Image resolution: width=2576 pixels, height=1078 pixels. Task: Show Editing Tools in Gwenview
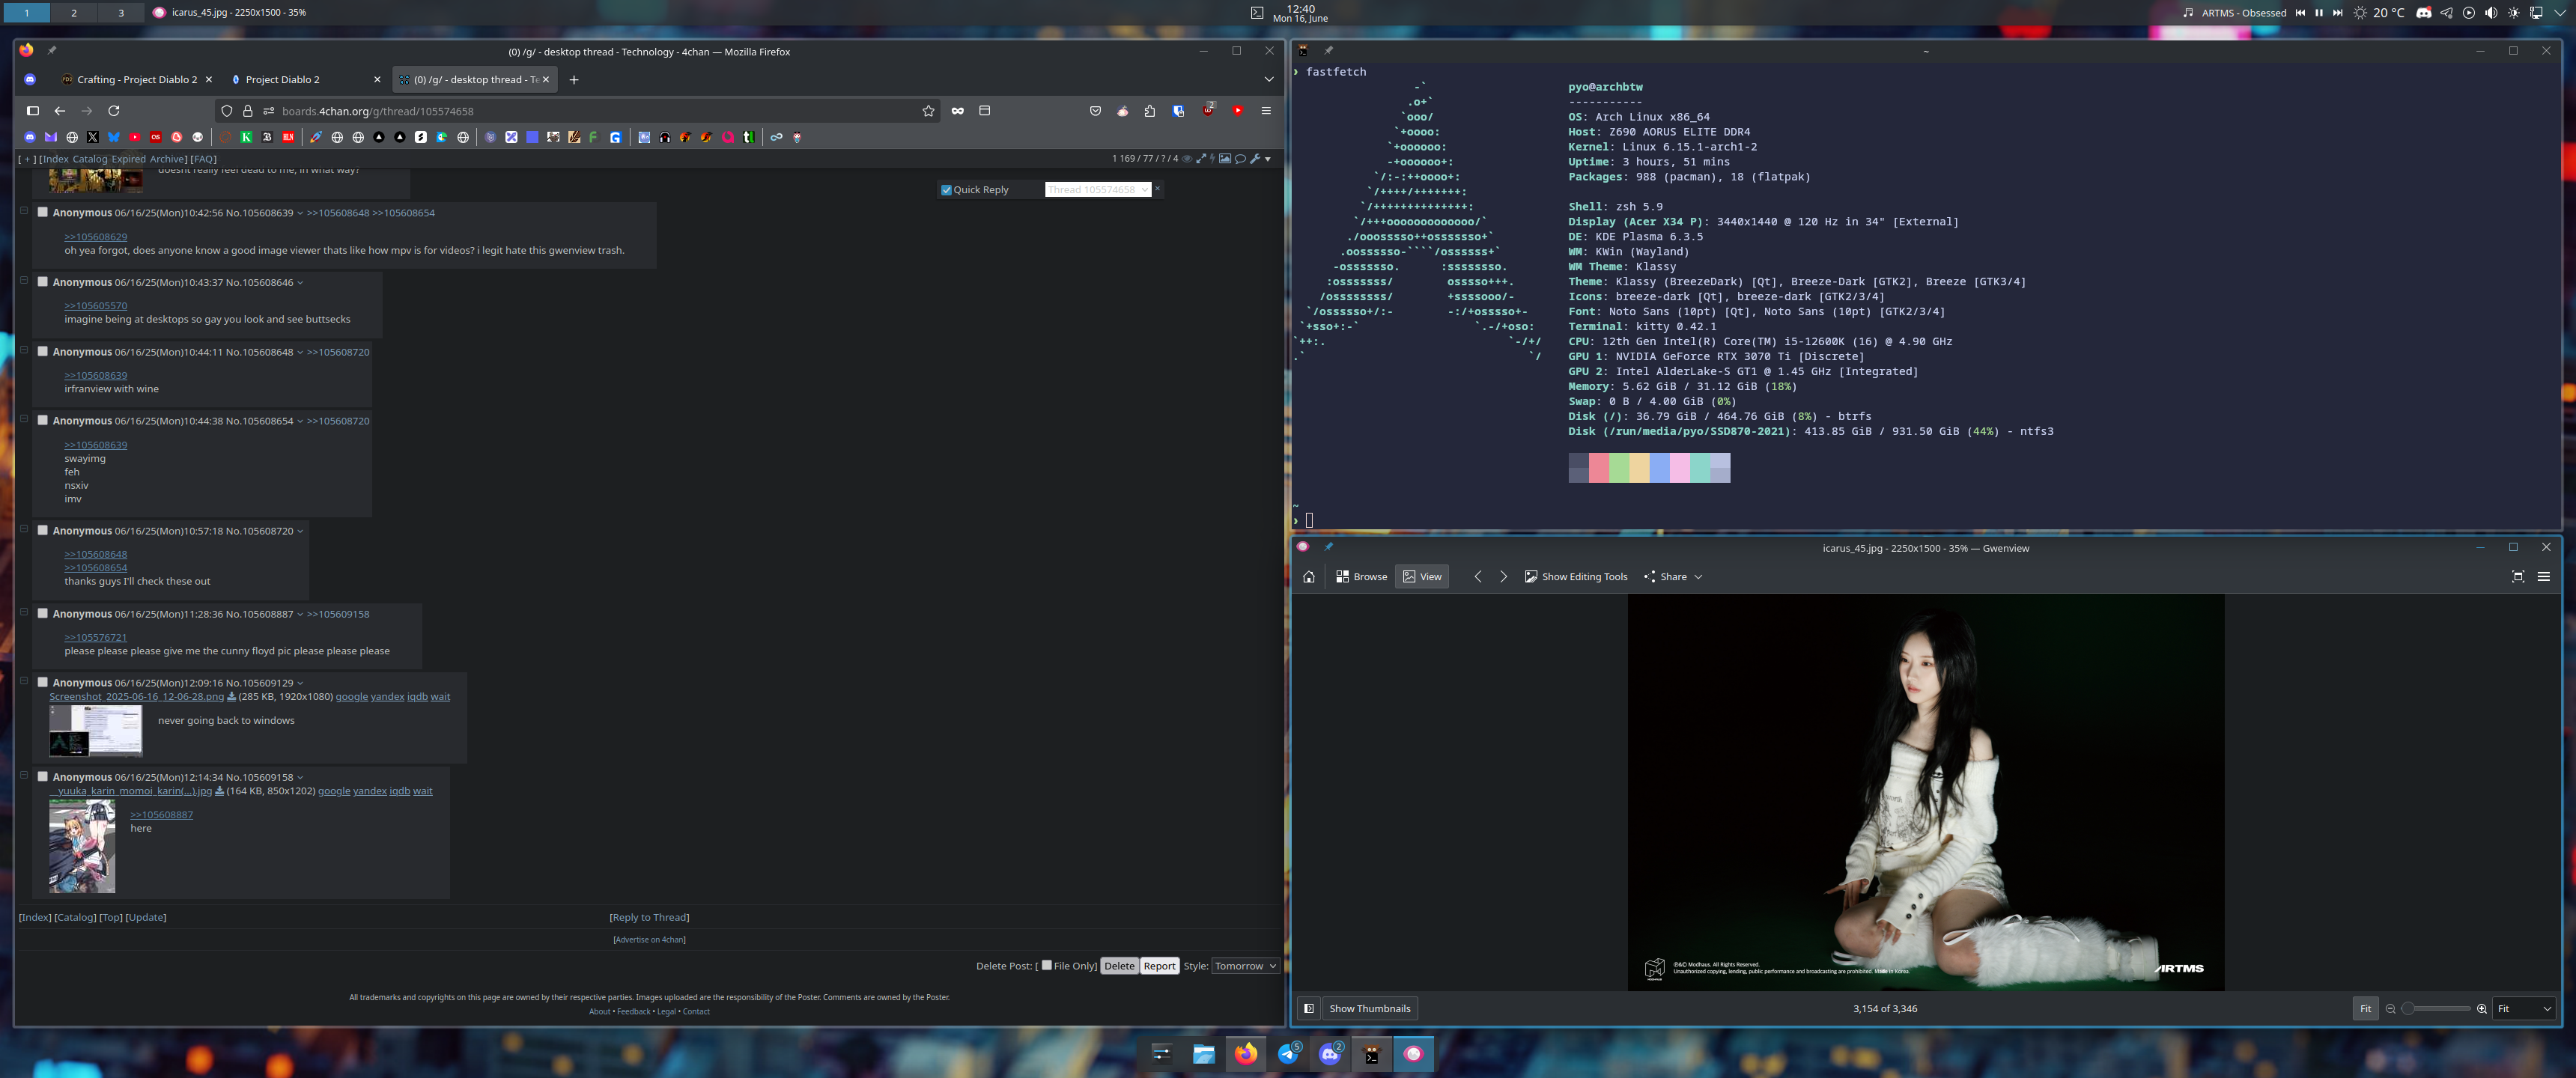(1576, 577)
